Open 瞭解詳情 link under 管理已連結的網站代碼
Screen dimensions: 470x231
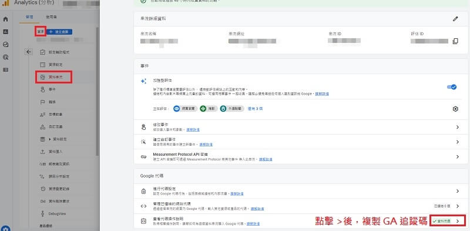(x=257, y=209)
